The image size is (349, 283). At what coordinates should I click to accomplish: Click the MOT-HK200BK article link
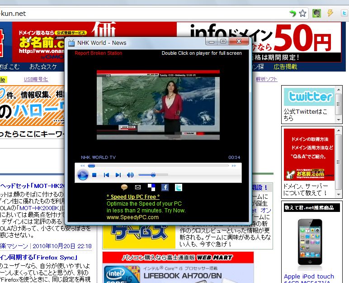(x=39, y=208)
